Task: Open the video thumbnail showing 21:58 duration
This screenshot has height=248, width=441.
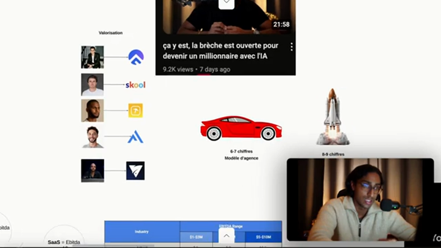Action: coord(226,17)
